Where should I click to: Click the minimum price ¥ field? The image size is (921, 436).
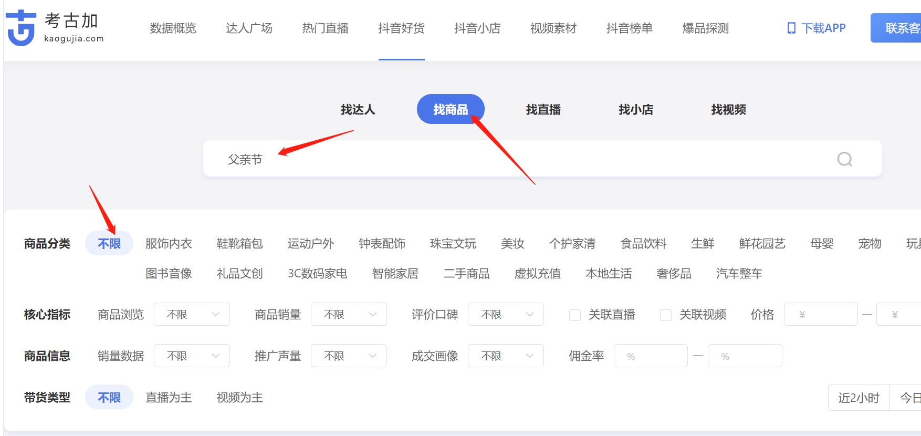[x=821, y=314]
